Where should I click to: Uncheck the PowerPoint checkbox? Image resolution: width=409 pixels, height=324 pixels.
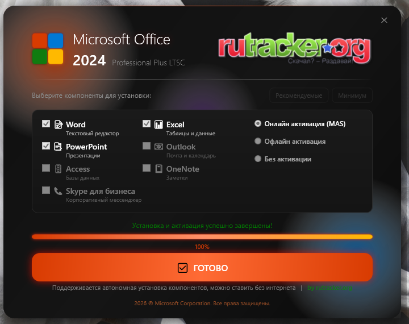pos(46,146)
